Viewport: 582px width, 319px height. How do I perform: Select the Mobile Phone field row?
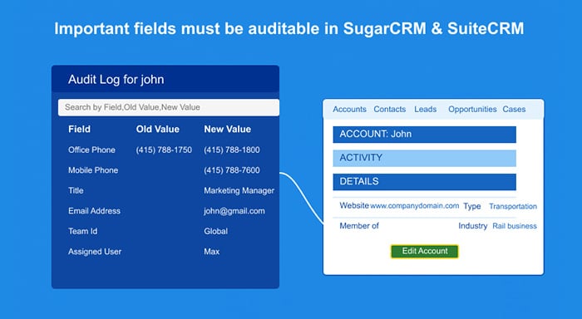(x=93, y=170)
